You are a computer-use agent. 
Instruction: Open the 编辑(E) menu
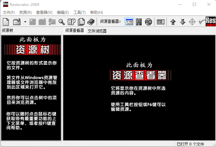point(63,13)
